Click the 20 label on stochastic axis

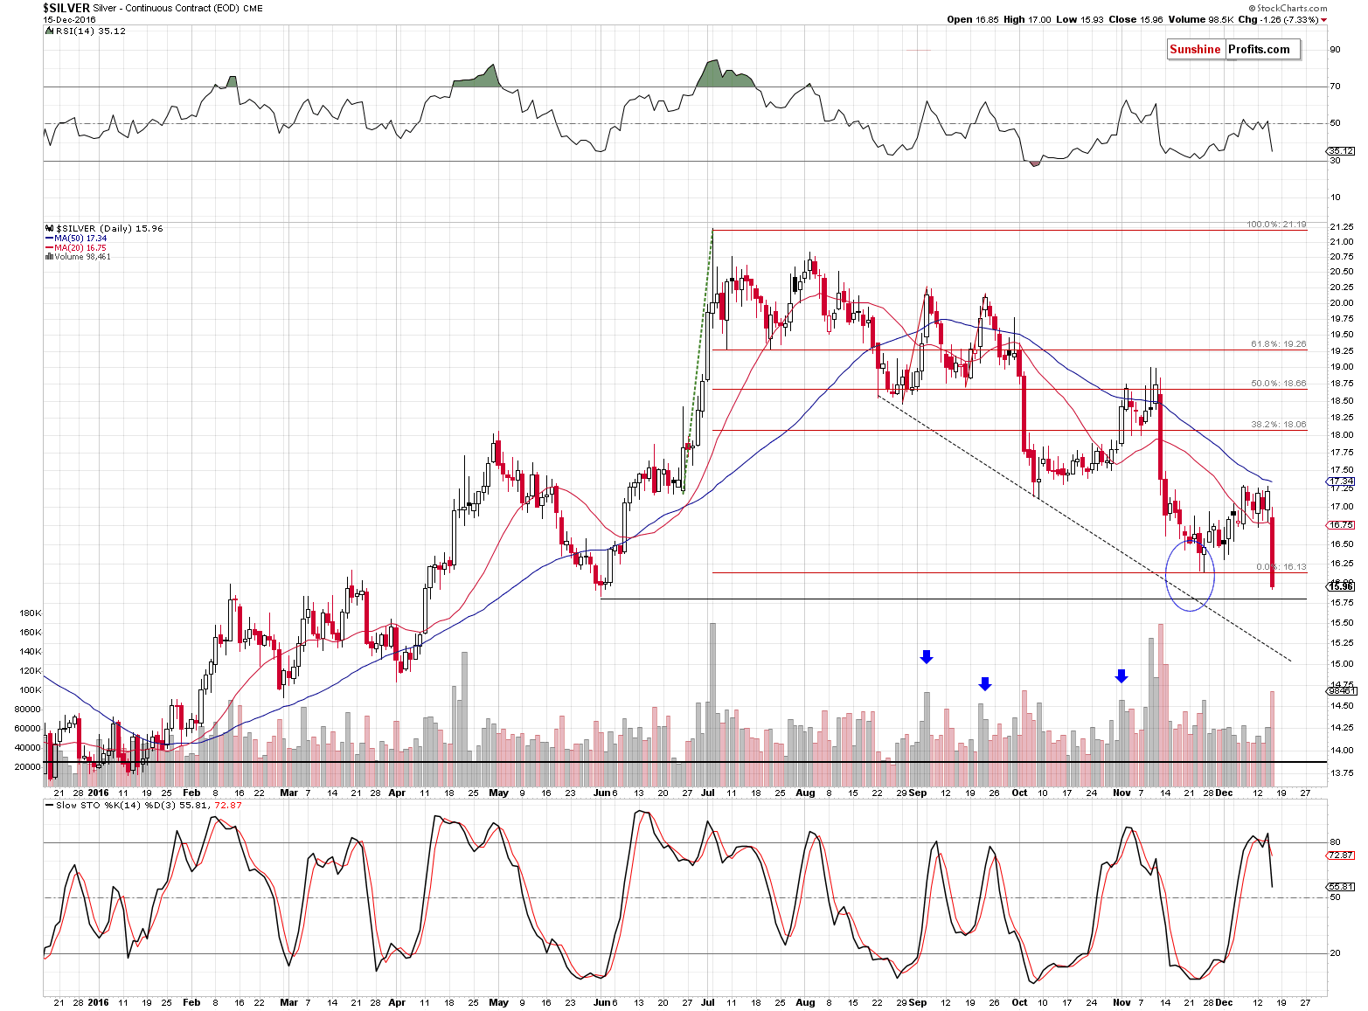(1335, 953)
